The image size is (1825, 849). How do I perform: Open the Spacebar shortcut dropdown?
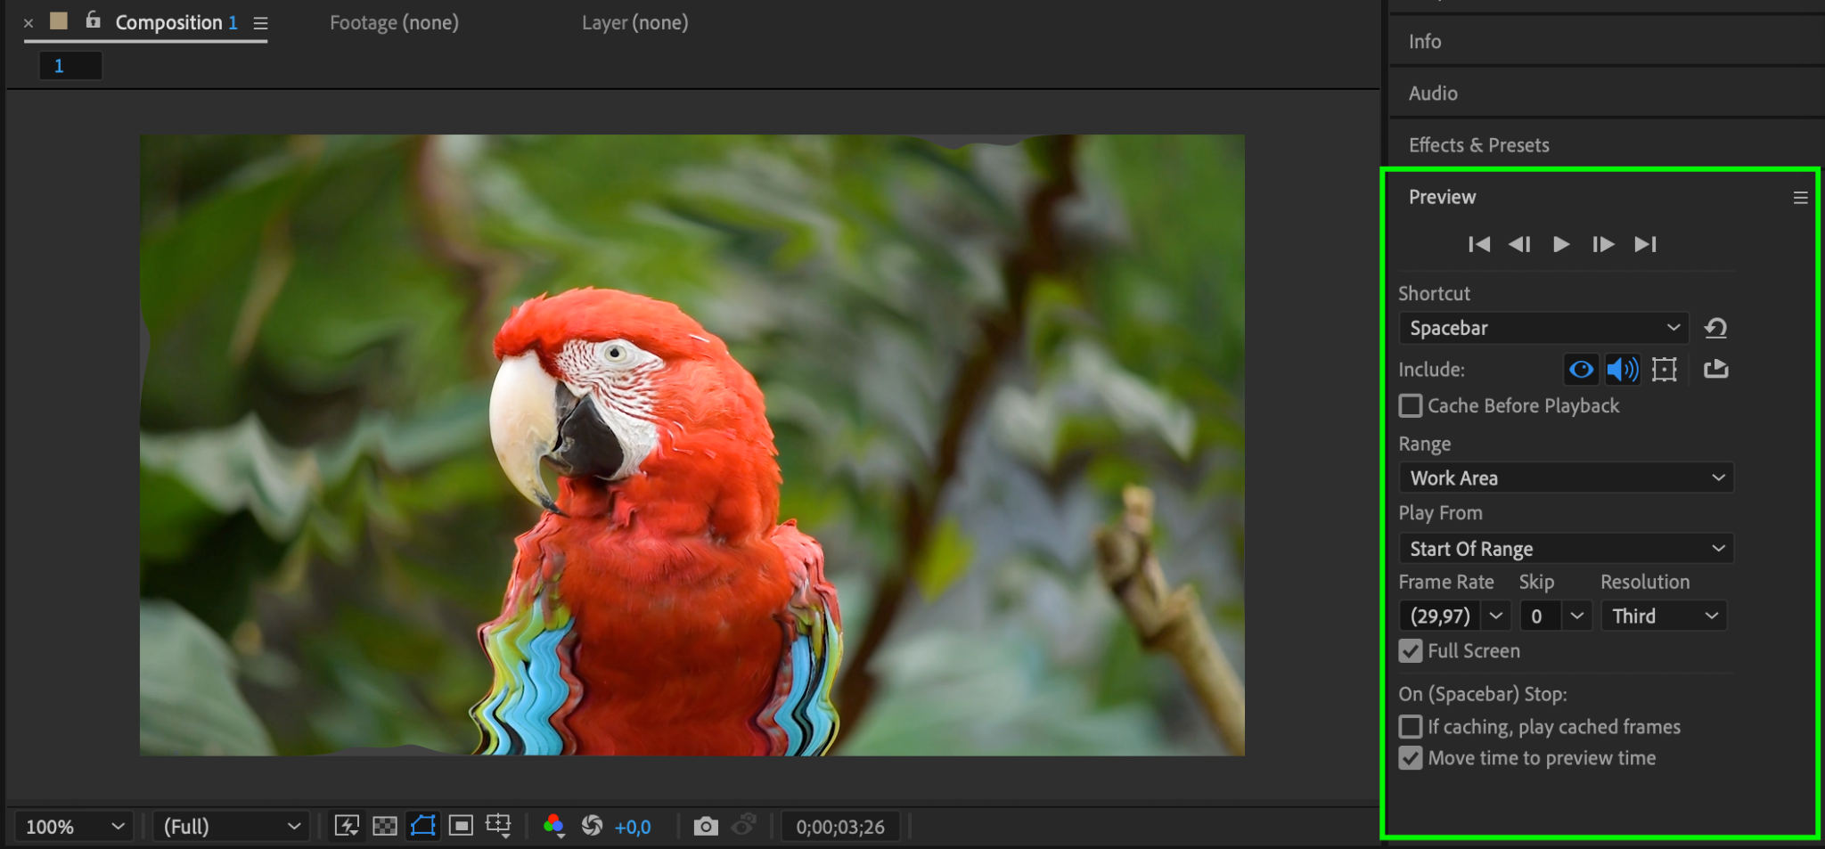click(1543, 328)
